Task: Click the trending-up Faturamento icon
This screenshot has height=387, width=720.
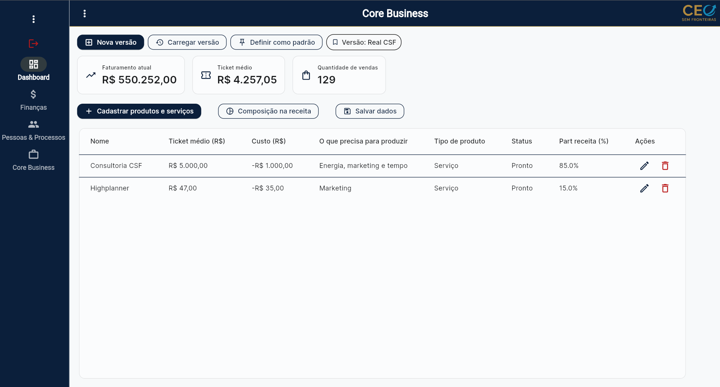Action: coord(91,75)
